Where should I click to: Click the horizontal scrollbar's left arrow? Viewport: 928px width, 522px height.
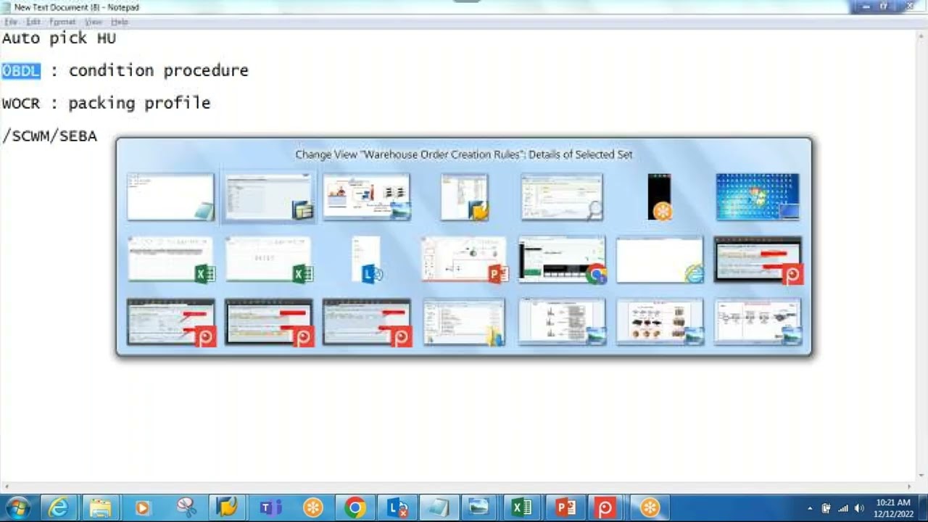click(6, 486)
